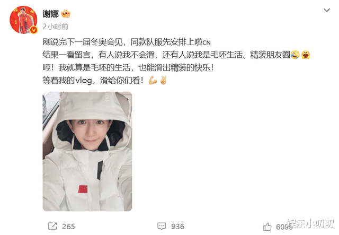Click username 谢娜 link
Viewport: 339px width, 235px height.
pyautogui.click(x=51, y=14)
